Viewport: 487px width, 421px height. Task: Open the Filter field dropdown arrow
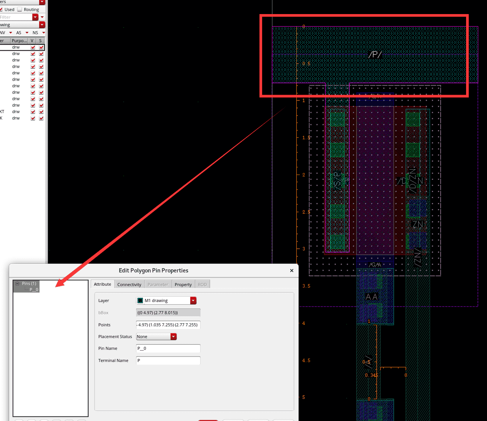pos(35,17)
